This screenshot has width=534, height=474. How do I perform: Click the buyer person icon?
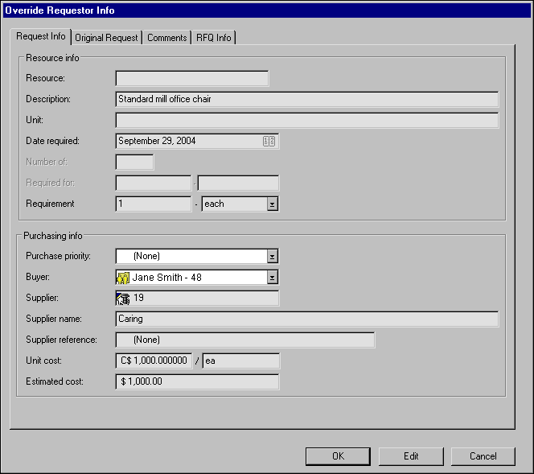(x=123, y=278)
